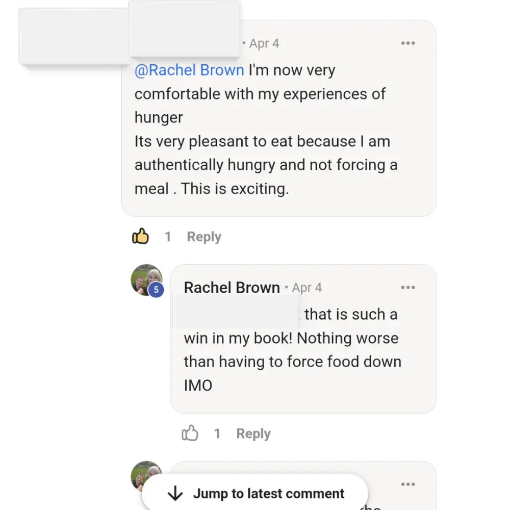Image resolution: width=510 pixels, height=510 pixels.
Task: View like count on the hunger comment
Action: point(167,237)
